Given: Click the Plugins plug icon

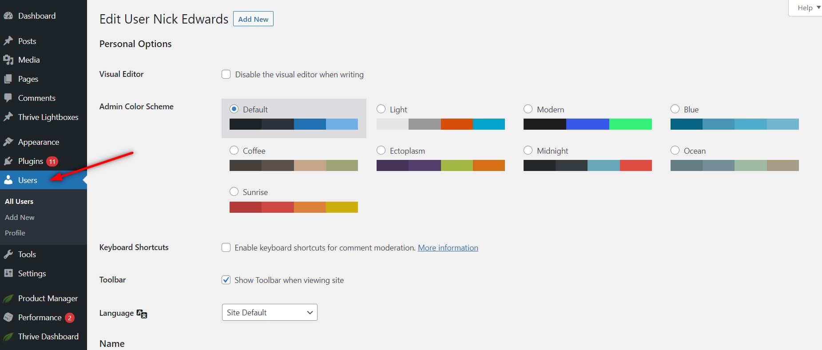Looking at the screenshot, I should tap(8, 161).
